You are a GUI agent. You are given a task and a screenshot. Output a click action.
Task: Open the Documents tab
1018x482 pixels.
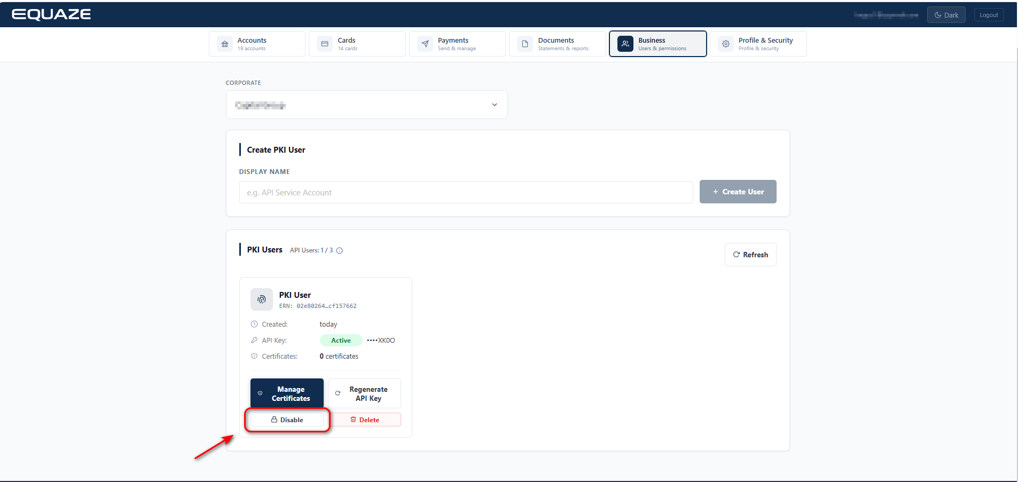558,44
